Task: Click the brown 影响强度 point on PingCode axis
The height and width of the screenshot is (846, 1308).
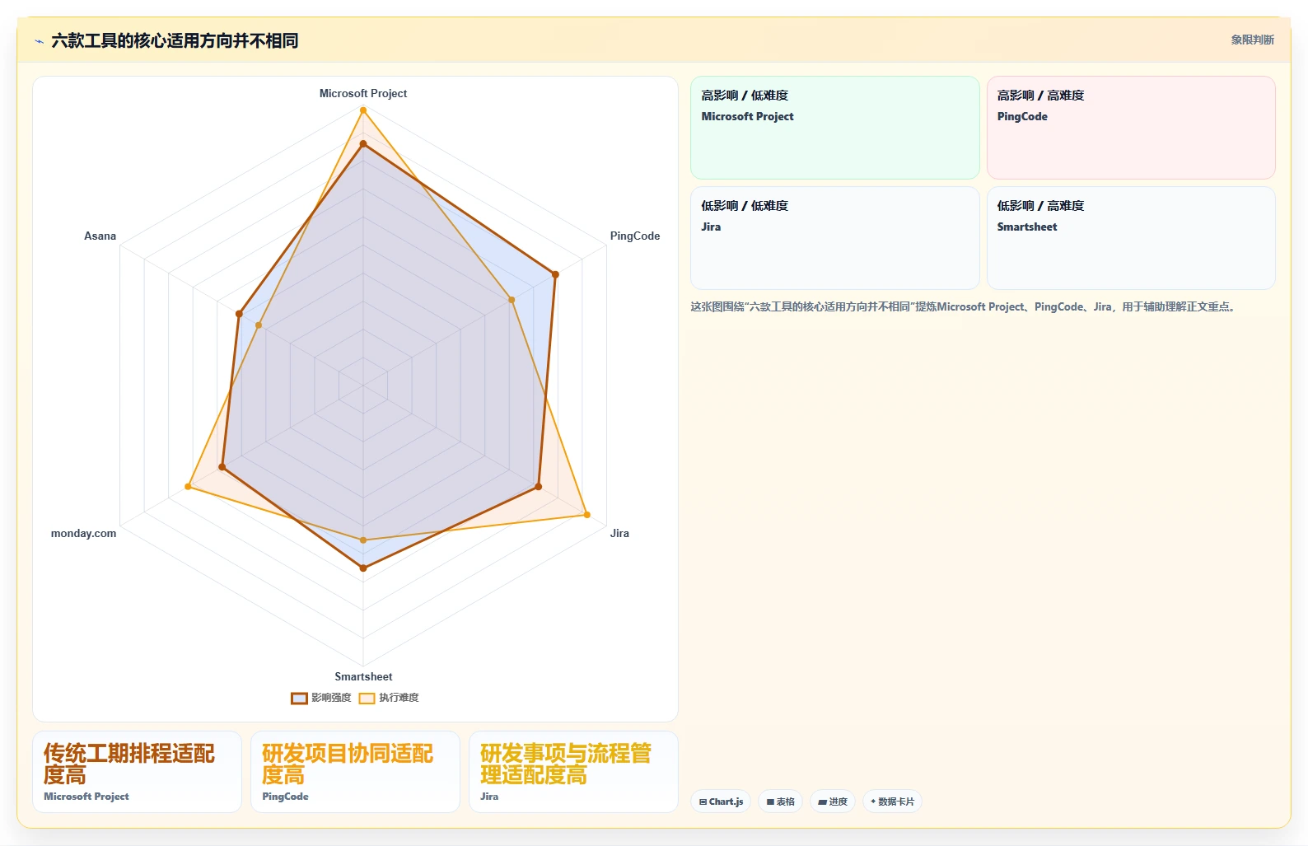Action: [x=555, y=274]
